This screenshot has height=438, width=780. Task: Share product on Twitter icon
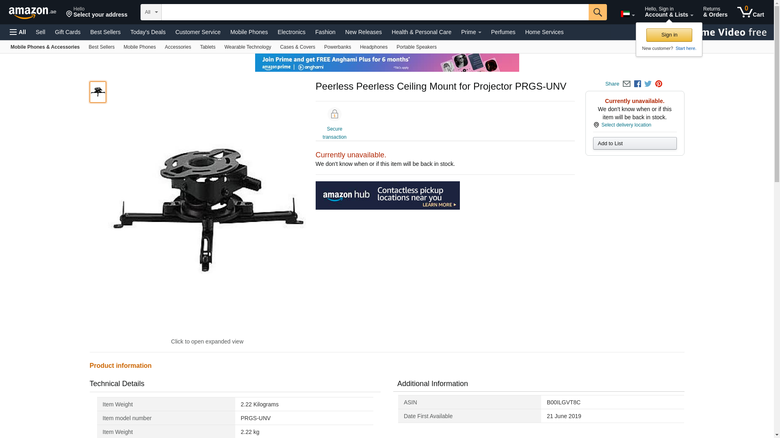(648, 84)
